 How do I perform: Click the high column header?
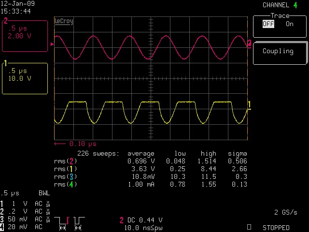click(x=209, y=154)
